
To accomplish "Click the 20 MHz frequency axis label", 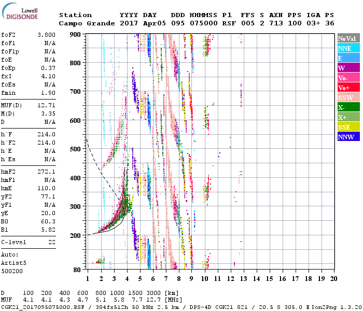I will coord(333,279).
